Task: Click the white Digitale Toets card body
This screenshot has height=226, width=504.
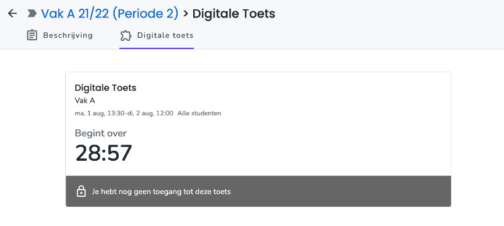Action: click(258, 124)
